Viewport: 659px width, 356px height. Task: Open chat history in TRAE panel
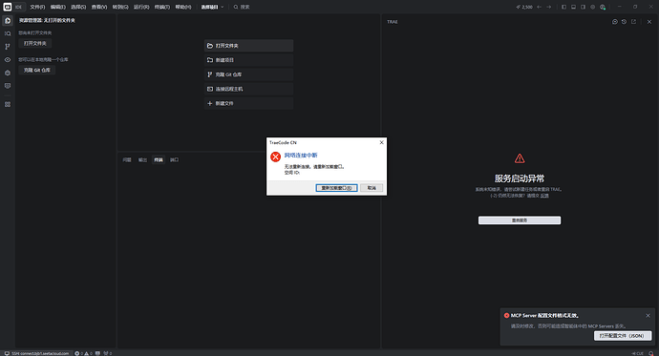[624, 22]
